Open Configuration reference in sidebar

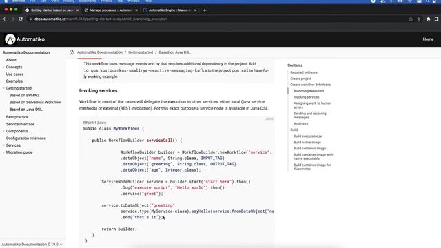click(x=26, y=138)
